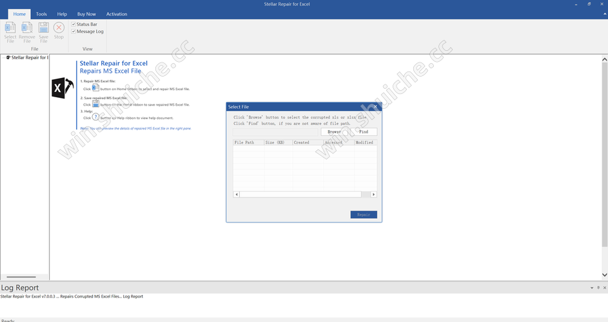The width and height of the screenshot is (608, 322).
Task: Open the Buy Now tab
Action: coord(86,14)
